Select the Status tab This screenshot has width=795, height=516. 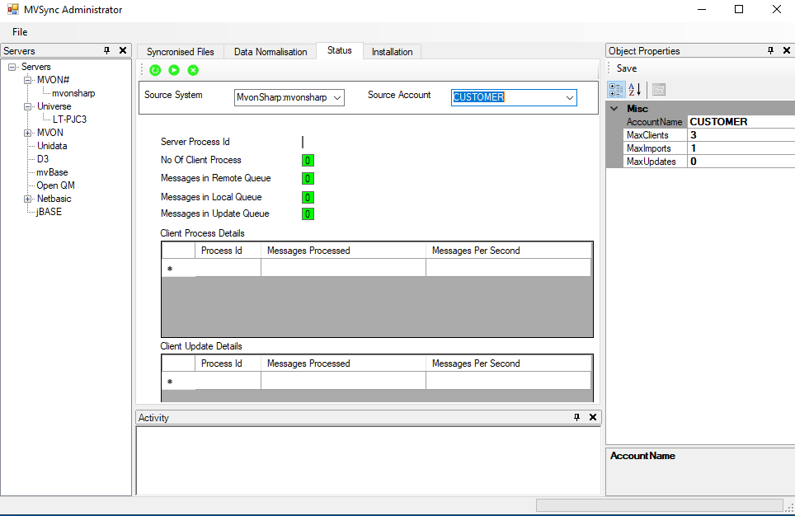[x=339, y=50]
